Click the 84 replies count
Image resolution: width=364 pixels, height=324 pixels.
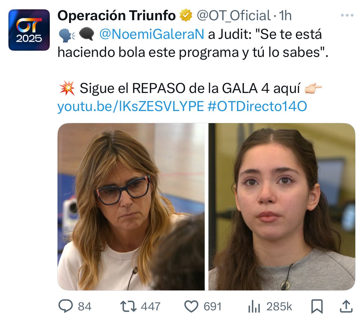[85, 306]
